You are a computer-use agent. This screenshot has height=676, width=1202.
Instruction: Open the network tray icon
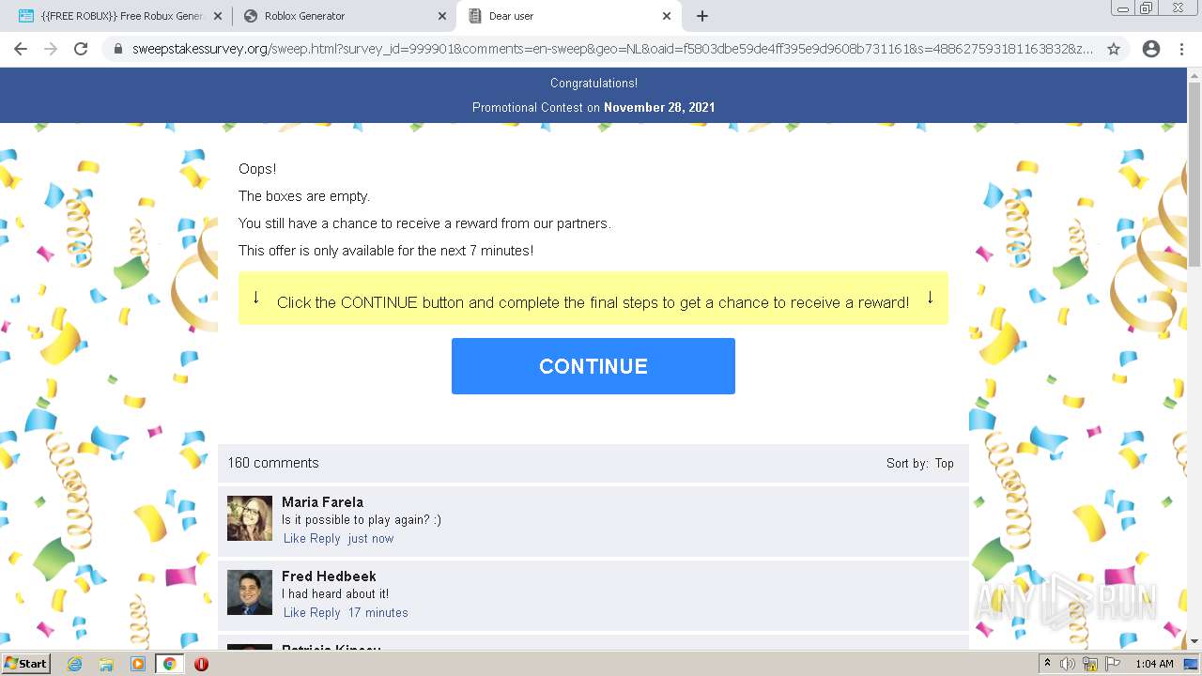coord(1090,664)
